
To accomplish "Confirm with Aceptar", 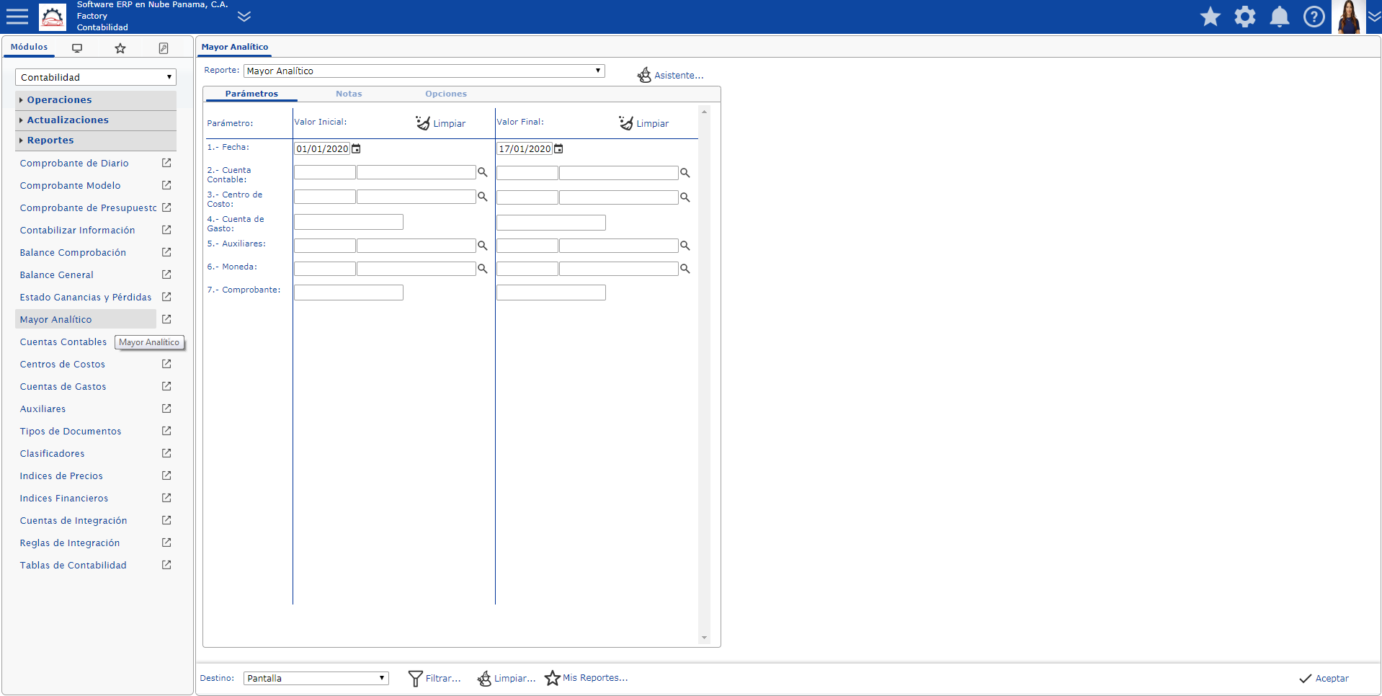I will (1324, 678).
